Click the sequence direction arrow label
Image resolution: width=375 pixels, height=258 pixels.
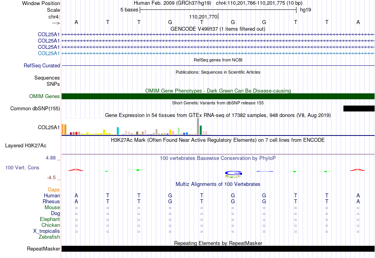[56, 23]
